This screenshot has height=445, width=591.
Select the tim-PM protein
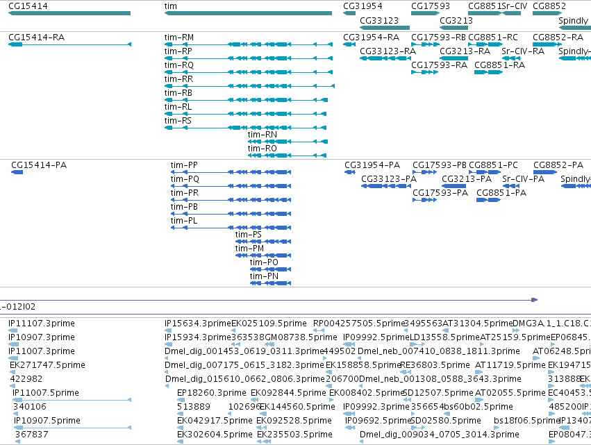pyautogui.click(x=263, y=255)
